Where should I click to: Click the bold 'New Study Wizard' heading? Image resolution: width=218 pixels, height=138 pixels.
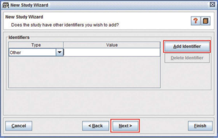(x=24, y=17)
